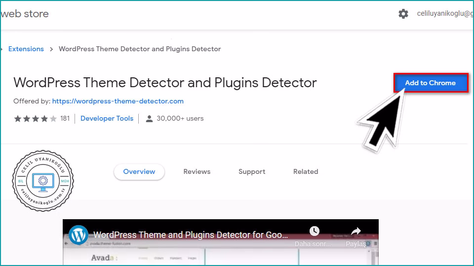Open the Developer Tools category link
The height and width of the screenshot is (266, 474).
click(x=107, y=119)
